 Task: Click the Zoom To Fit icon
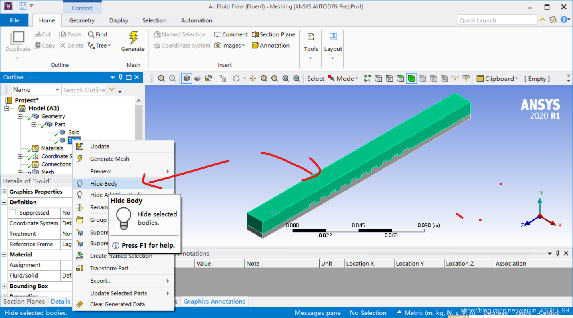286,79
